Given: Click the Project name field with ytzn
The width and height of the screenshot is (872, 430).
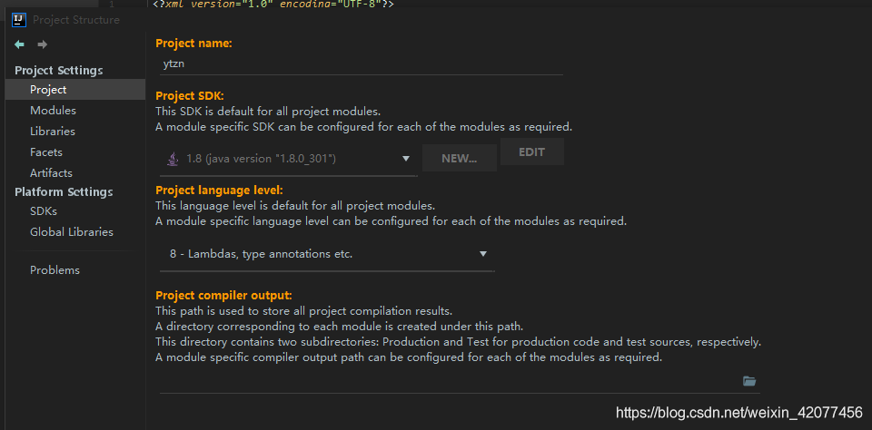Looking at the screenshot, I should click(362, 64).
